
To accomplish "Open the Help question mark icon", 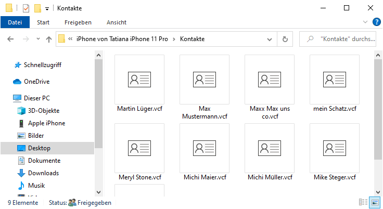I will coord(377,22).
